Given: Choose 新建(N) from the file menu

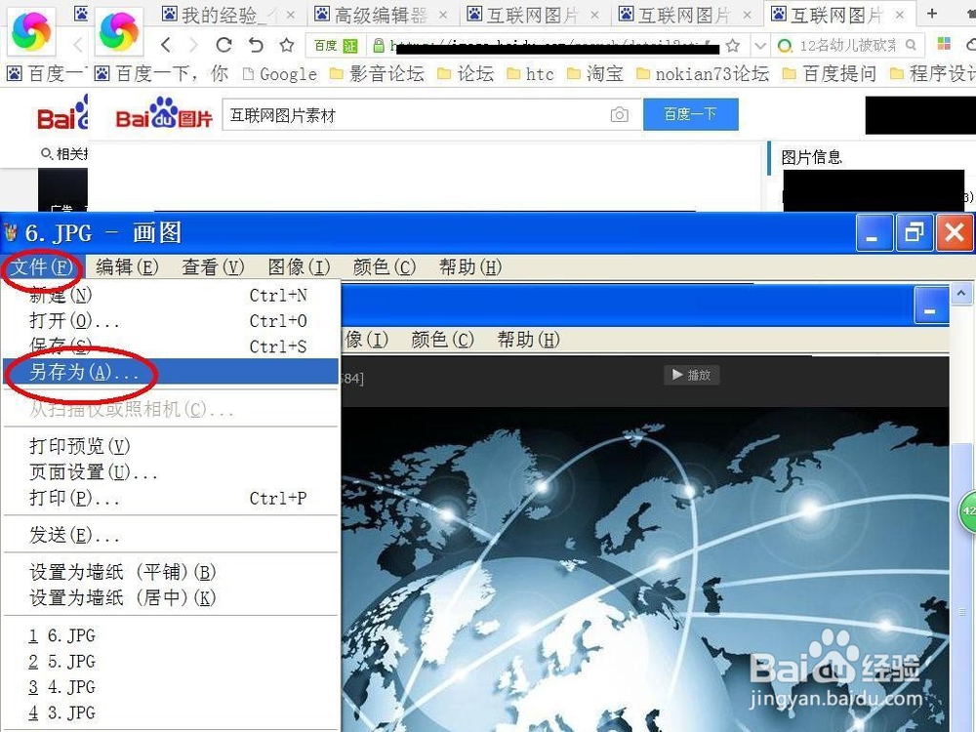Looking at the screenshot, I should click(x=171, y=295).
